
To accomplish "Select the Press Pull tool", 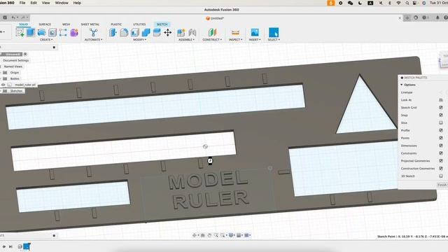I will (x=113, y=32).
